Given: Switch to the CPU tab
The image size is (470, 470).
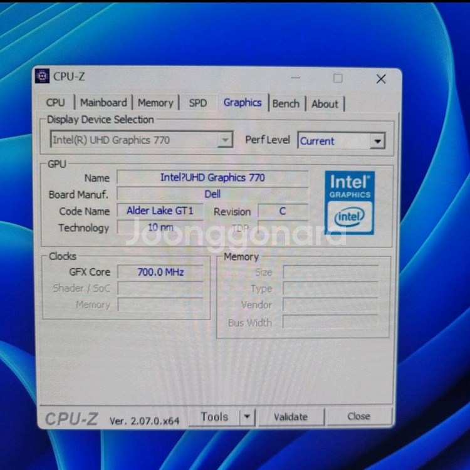Looking at the screenshot, I should (x=55, y=103).
